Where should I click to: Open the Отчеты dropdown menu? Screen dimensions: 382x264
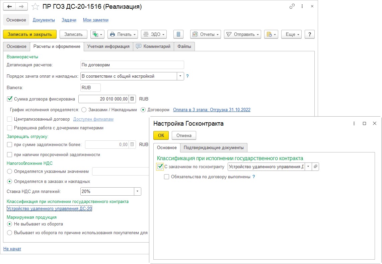(206, 35)
